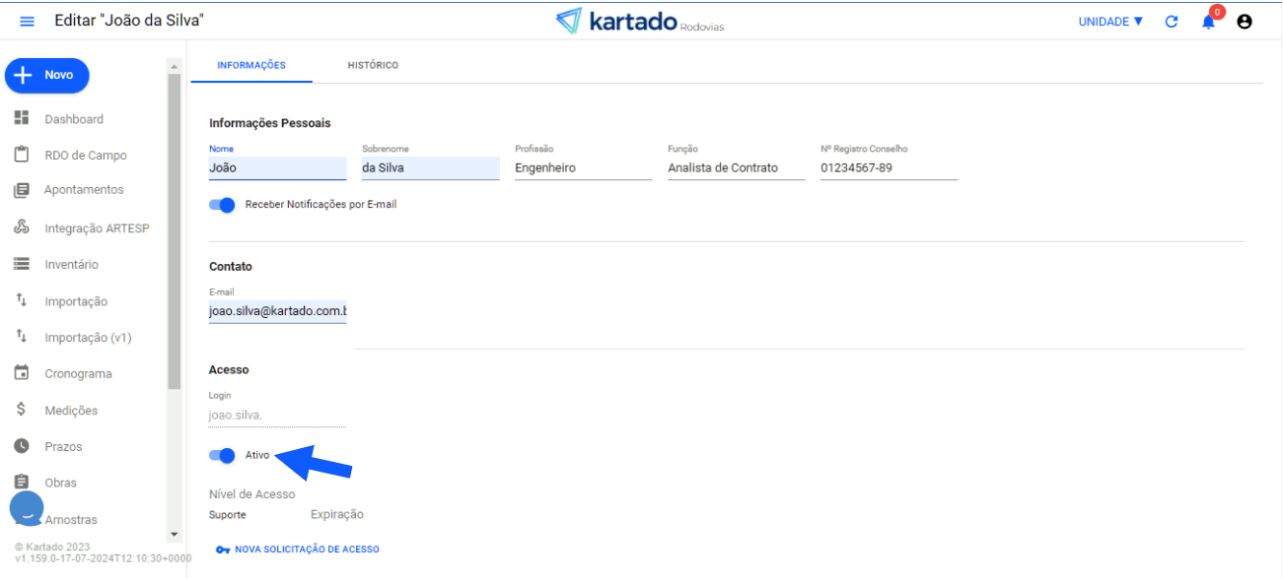The image size is (1283, 581).
Task: Click the sidebar scroll down arrow
Action: 175,534
